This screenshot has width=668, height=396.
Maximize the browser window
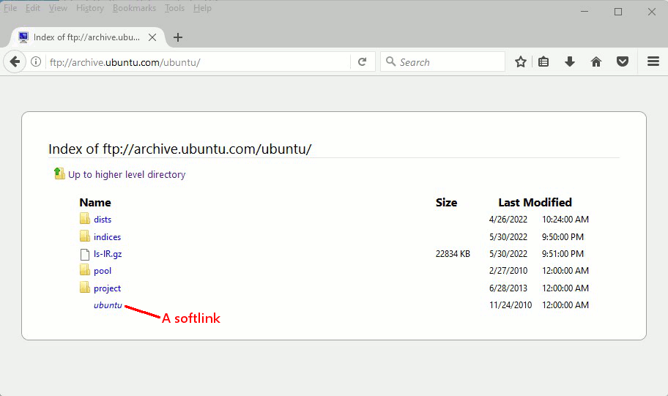pos(618,12)
